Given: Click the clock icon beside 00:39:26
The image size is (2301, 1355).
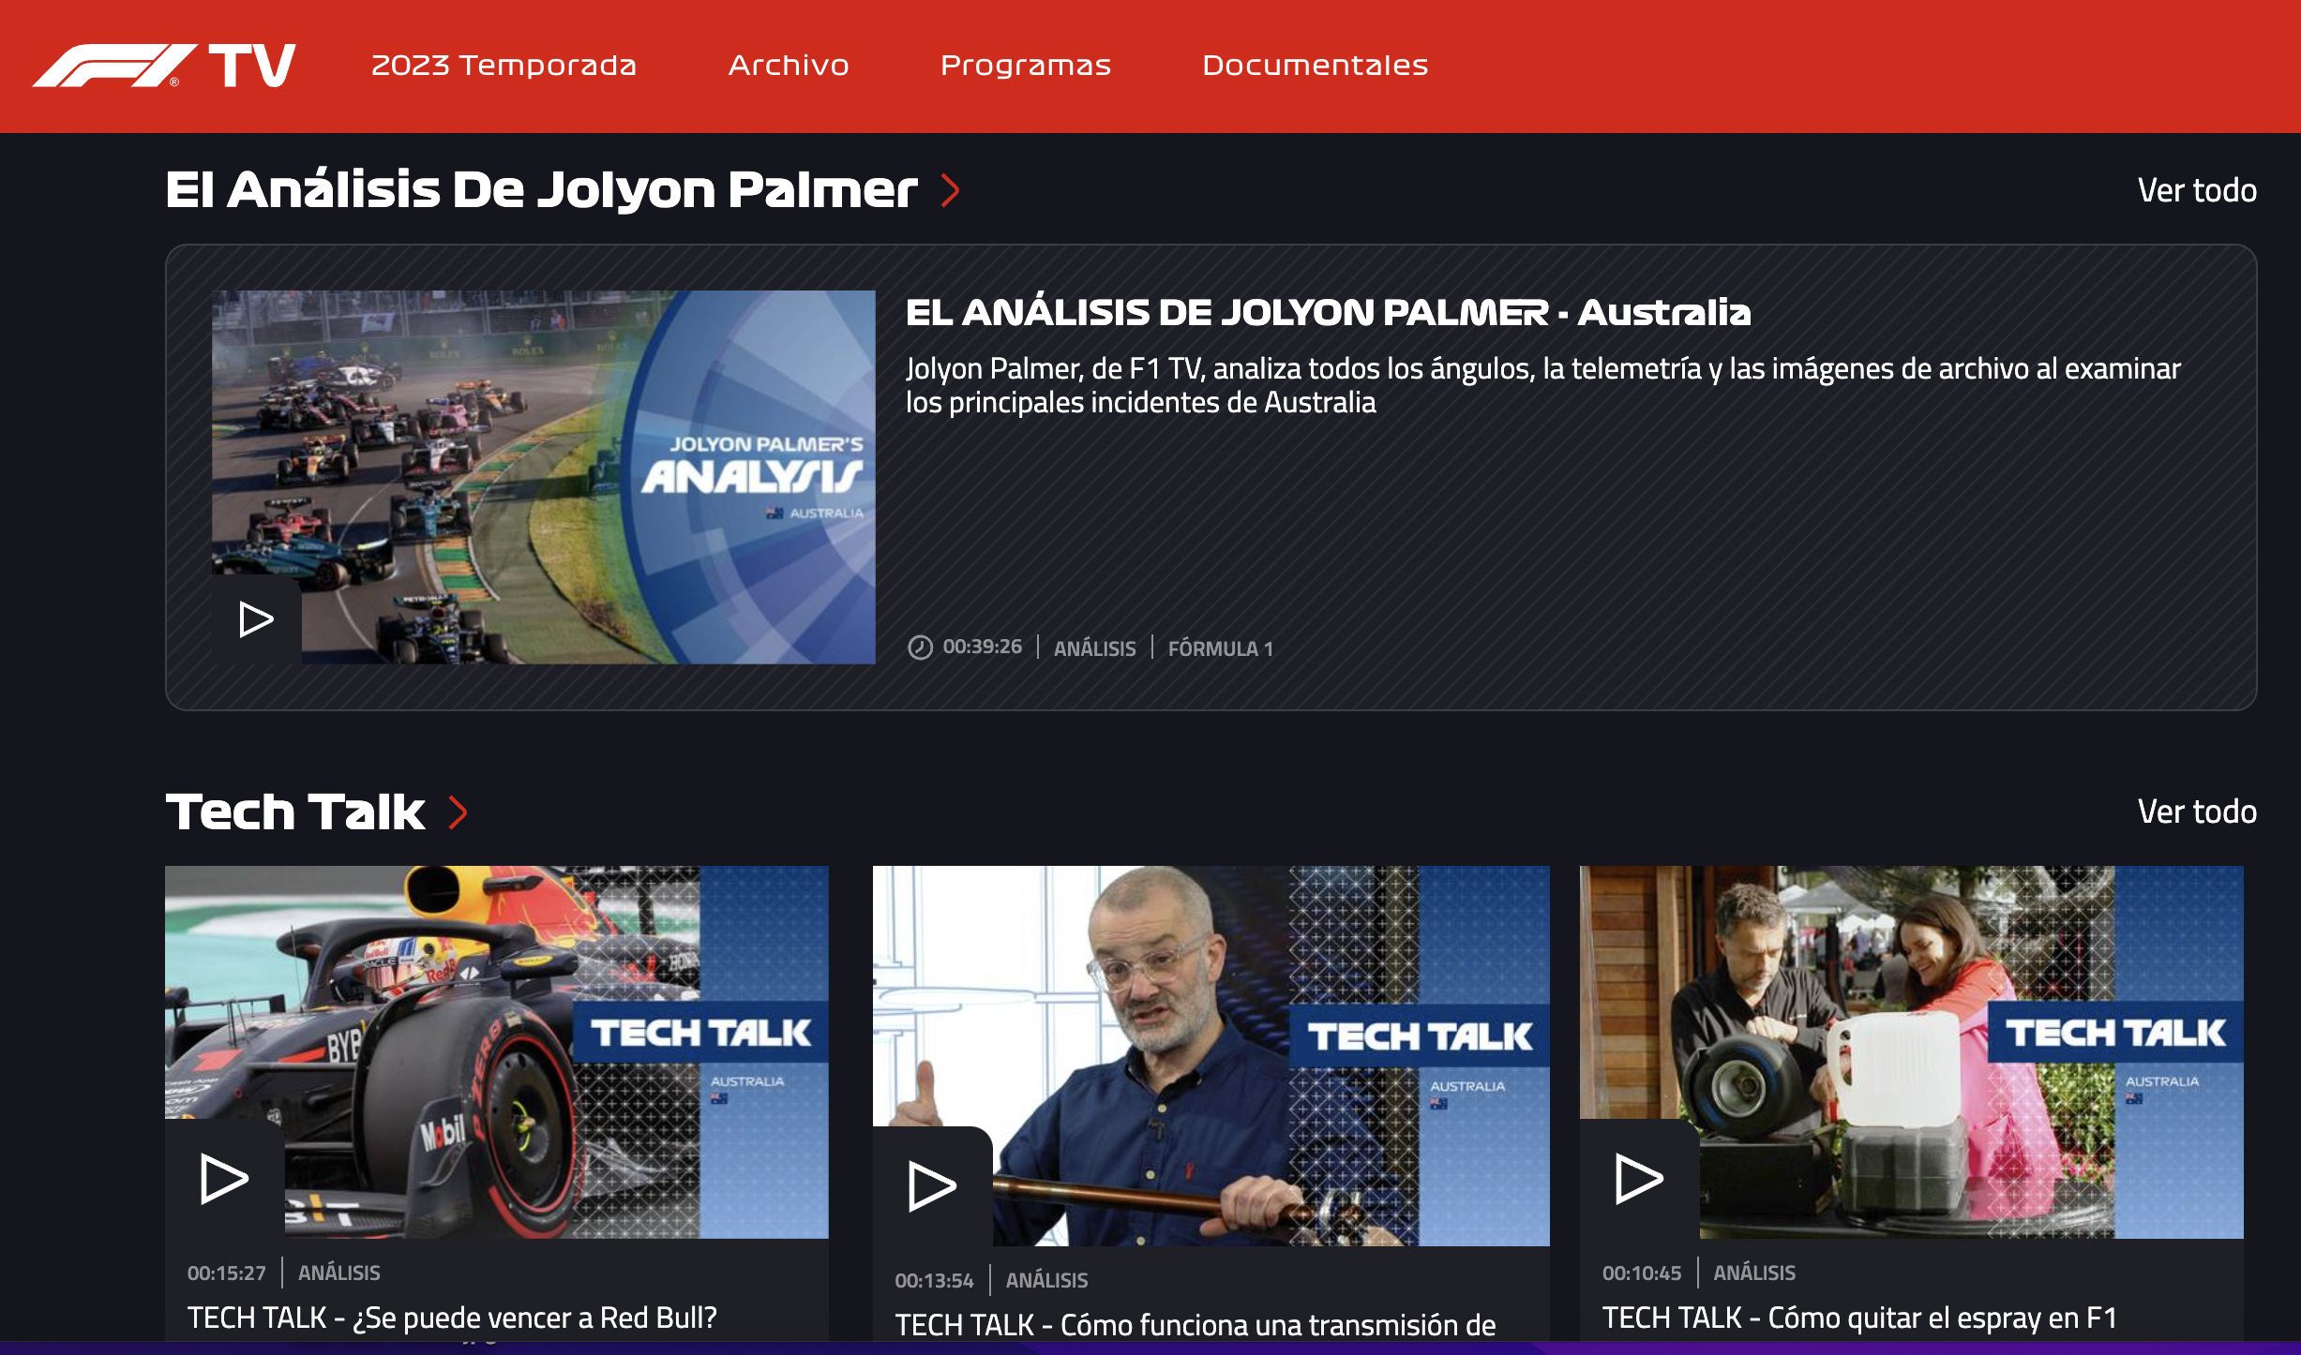Looking at the screenshot, I should 920,648.
